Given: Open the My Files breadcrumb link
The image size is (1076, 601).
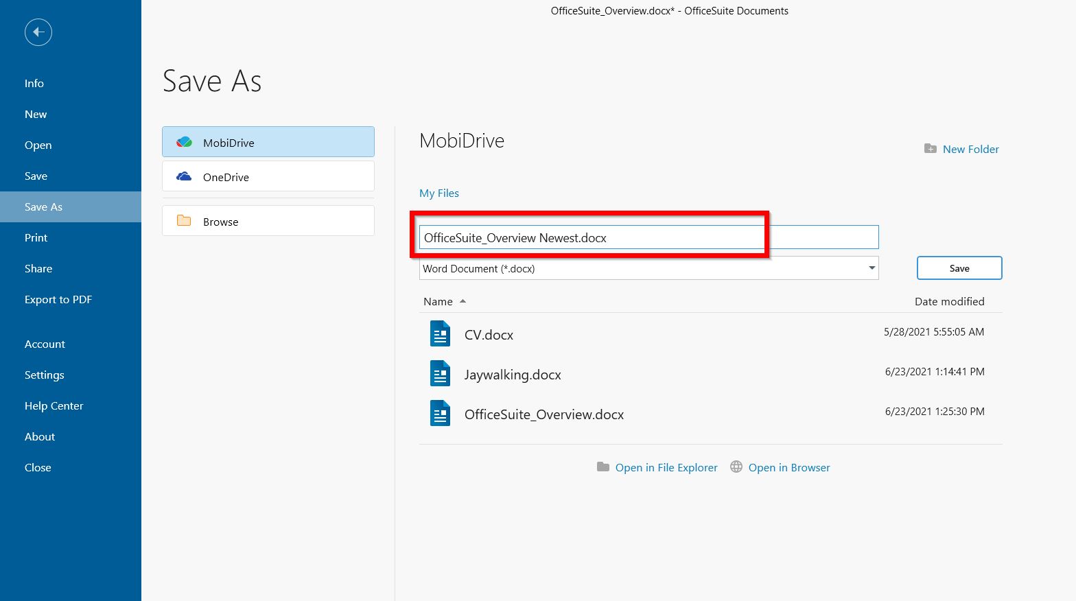Looking at the screenshot, I should (x=439, y=193).
